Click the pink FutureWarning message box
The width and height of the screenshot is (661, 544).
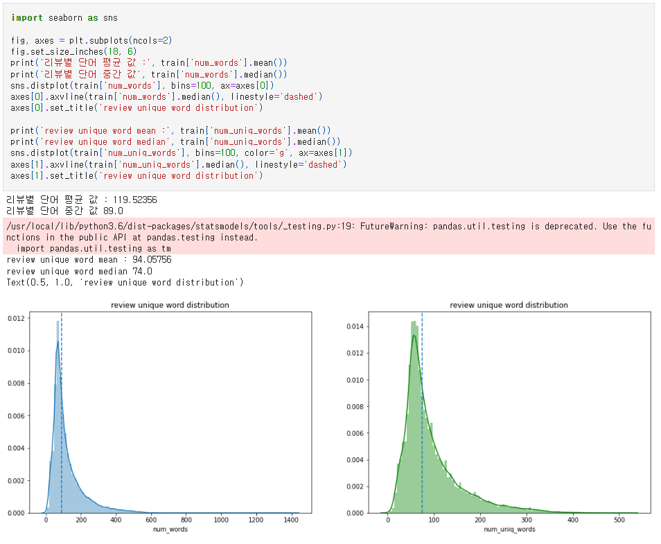click(x=329, y=236)
